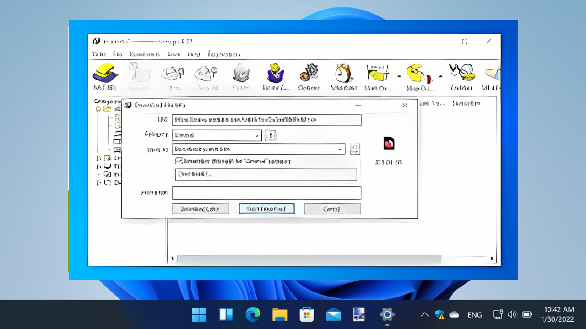Show hidden tray icons via chevron
Screen dimensions: 586x329
(x=425, y=314)
